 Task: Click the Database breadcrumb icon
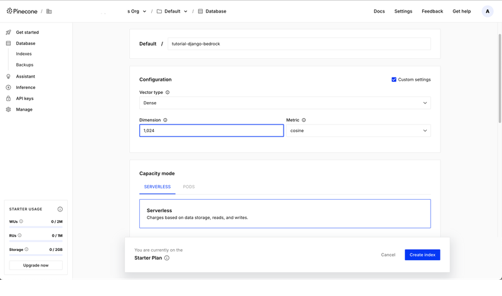200,11
